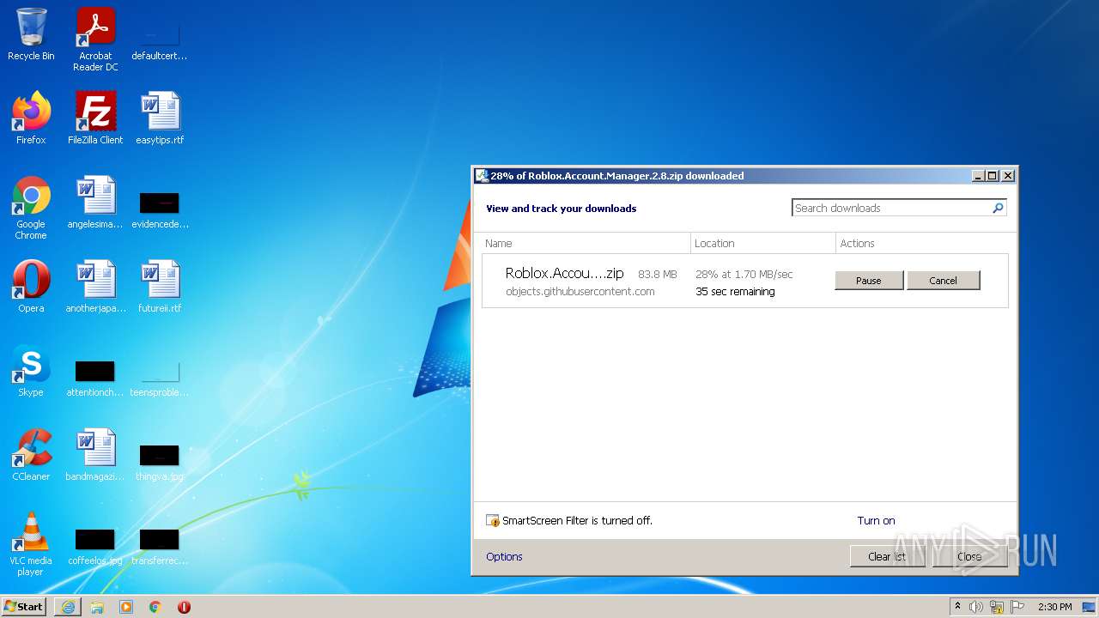This screenshot has height=618, width=1099.
Task: Select the anotherjapa document icon
Action: [95, 287]
